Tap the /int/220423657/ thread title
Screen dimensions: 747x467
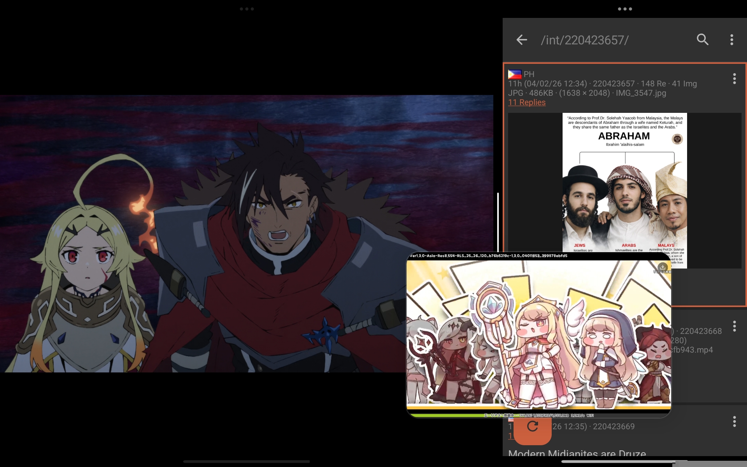[584, 40]
